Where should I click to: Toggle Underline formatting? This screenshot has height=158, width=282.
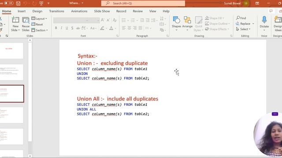[x=67, y=28]
